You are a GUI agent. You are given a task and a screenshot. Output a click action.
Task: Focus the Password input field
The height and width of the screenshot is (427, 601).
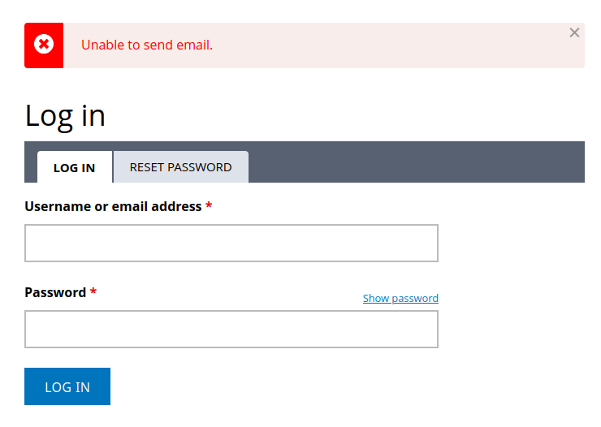click(x=231, y=329)
